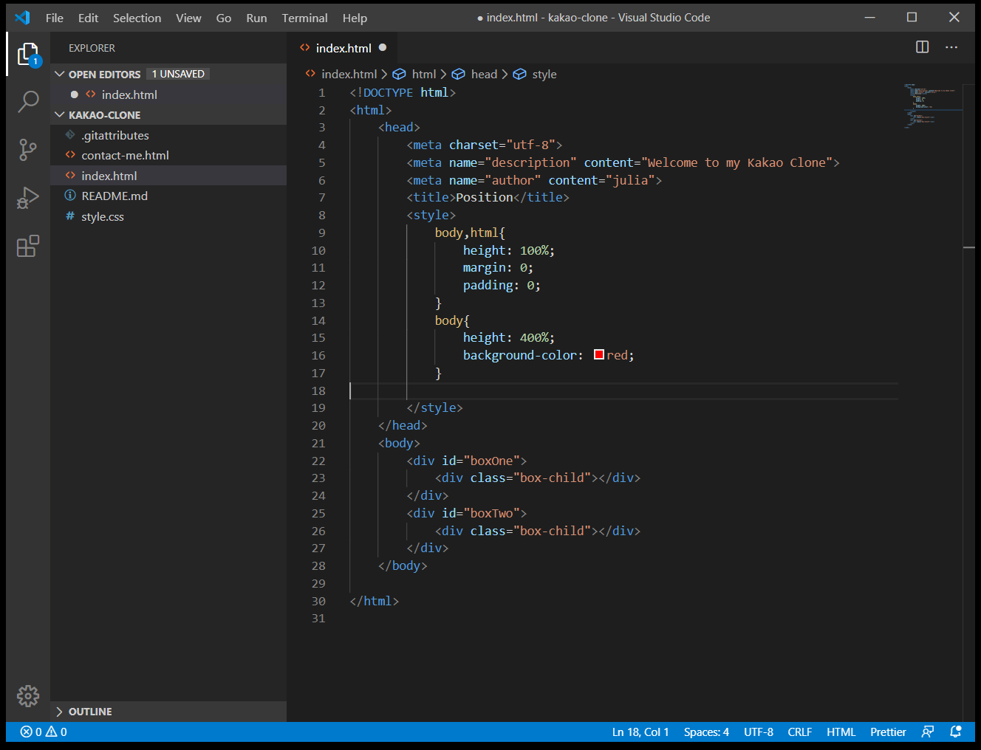Change encoding via UTF-8 indicator

[759, 732]
